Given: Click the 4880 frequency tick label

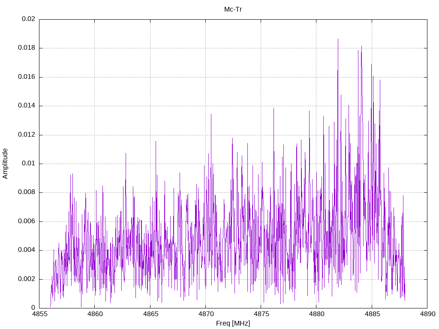Looking at the screenshot, I should click(x=316, y=314).
